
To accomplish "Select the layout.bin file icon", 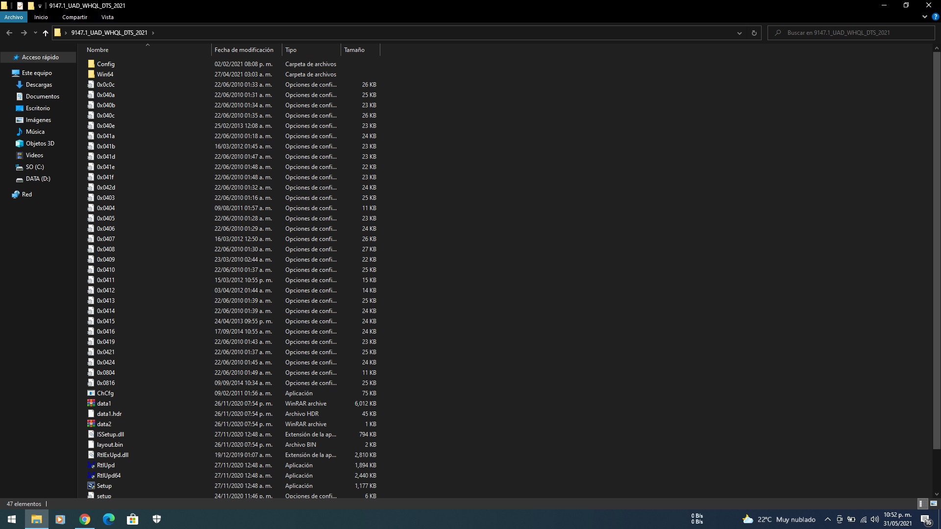I will click(91, 445).
